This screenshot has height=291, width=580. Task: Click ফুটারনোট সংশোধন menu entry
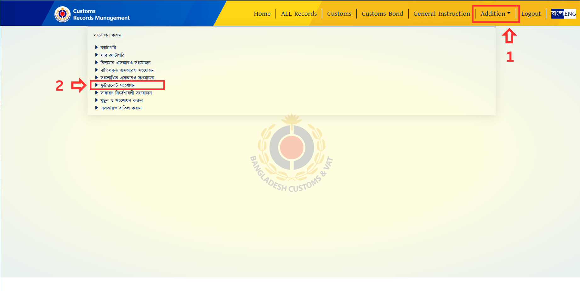(x=118, y=85)
